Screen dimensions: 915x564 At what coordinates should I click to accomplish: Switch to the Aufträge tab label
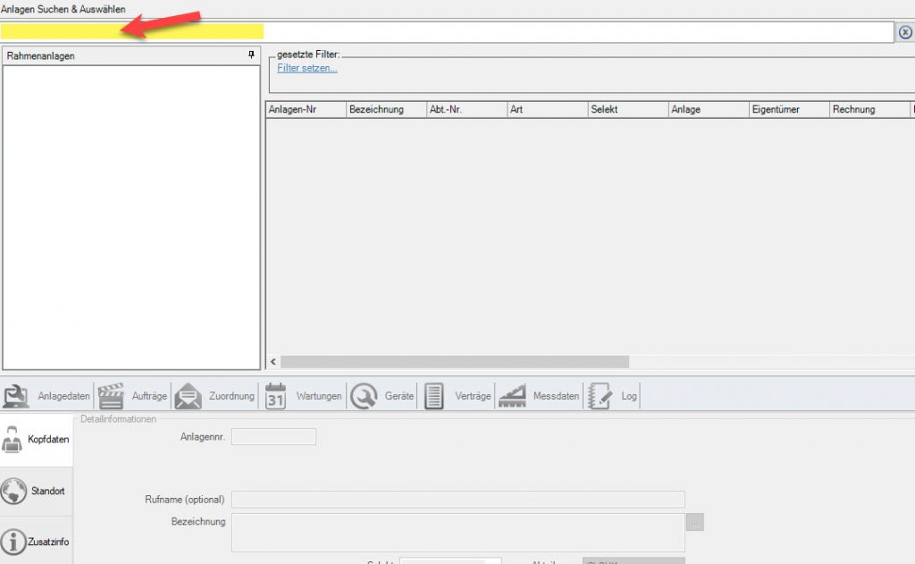click(x=149, y=396)
